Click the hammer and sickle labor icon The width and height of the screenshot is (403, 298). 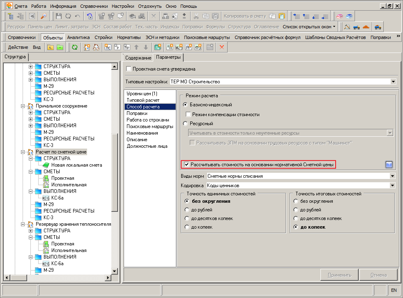pyautogui.click(x=347, y=27)
